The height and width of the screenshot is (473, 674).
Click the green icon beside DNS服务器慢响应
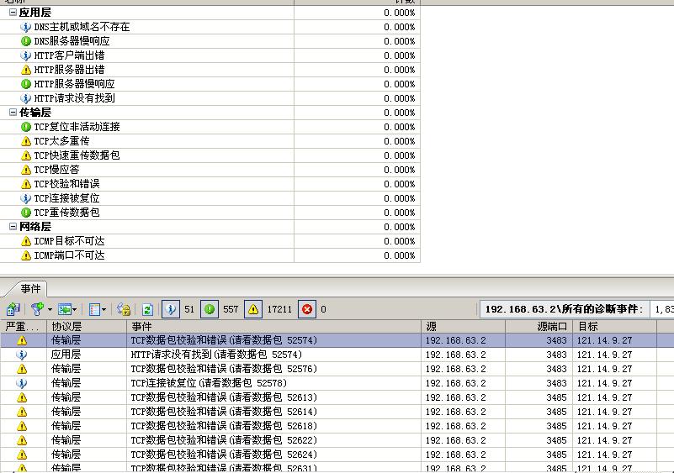26,41
